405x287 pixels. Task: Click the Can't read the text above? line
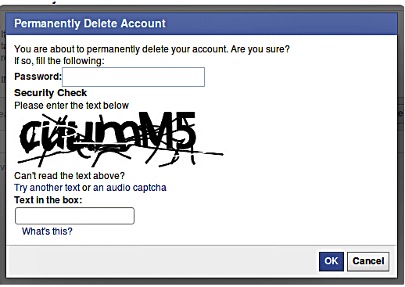point(70,176)
